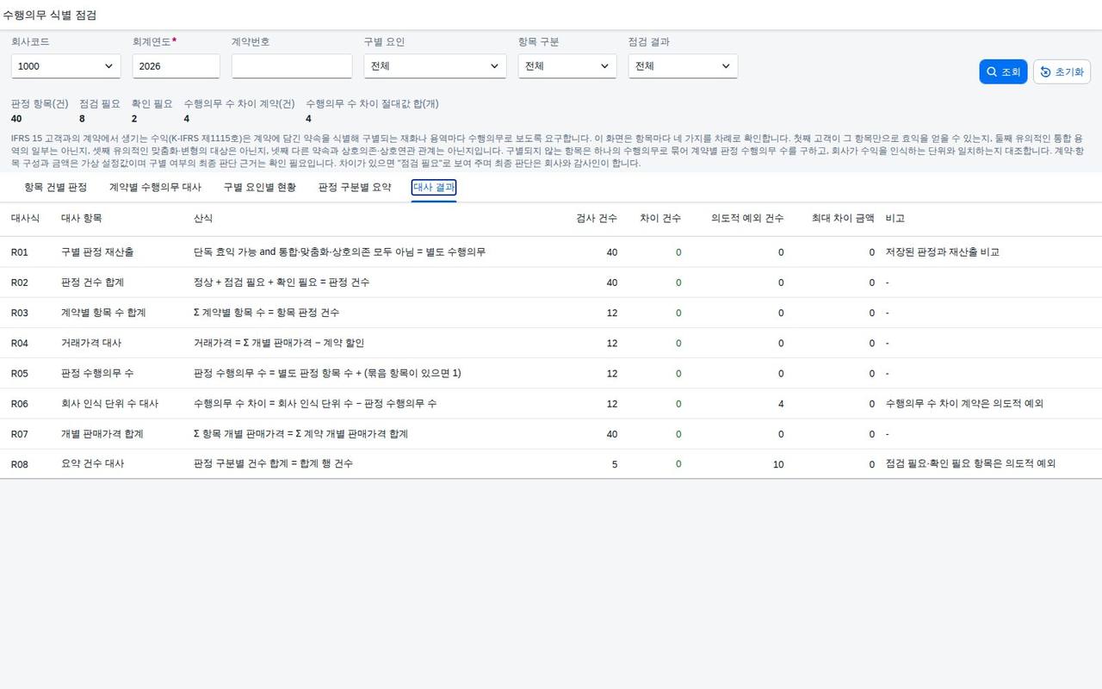Click the 계약별 항목 수 합계 cell
Viewport: 1102px width, 689px height.
pyautogui.click(x=103, y=313)
